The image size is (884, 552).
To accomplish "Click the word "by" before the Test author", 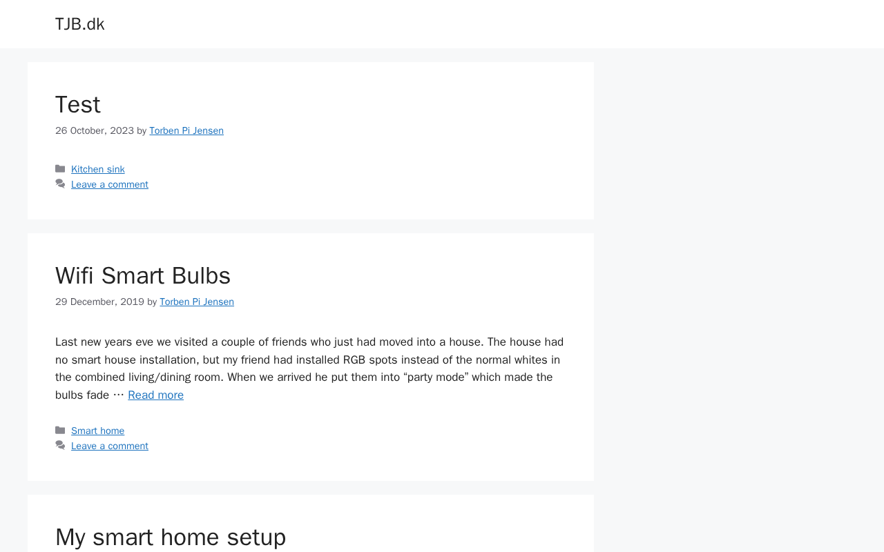I will (x=142, y=131).
